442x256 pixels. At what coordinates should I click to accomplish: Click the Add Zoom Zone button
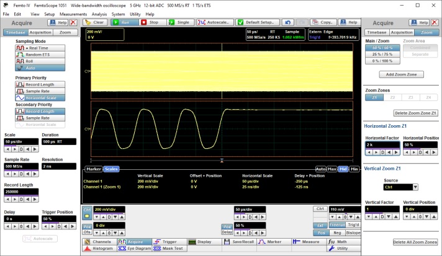click(x=402, y=74)
